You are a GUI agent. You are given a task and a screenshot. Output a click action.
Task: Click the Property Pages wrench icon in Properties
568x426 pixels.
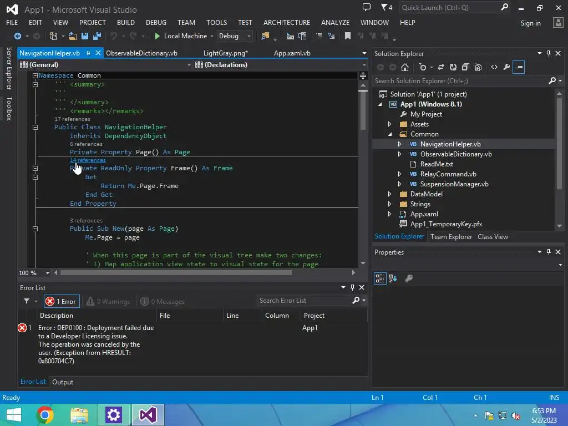409,278
